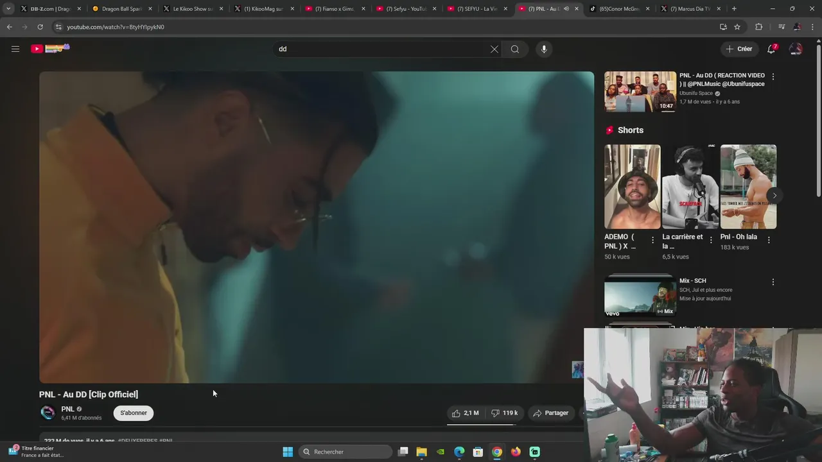Open options for ADEMO short
Viewport: 822px width, 462px height.
coord(652,240)
